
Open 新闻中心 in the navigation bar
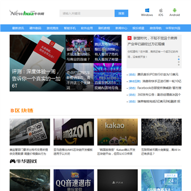tap(121, 28)
